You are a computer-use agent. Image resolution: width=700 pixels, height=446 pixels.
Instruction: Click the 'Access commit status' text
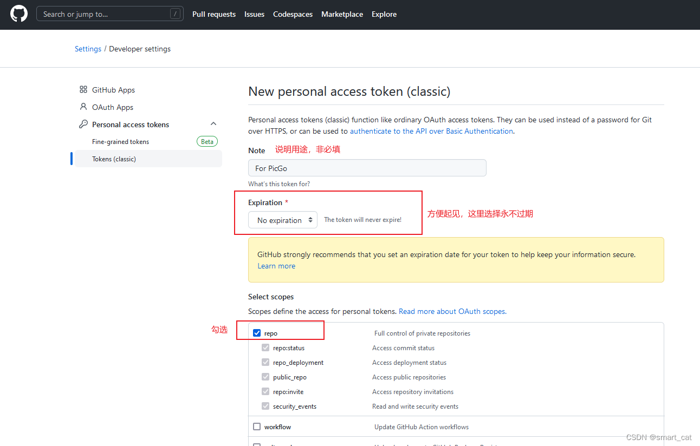(x=403, y=347)
